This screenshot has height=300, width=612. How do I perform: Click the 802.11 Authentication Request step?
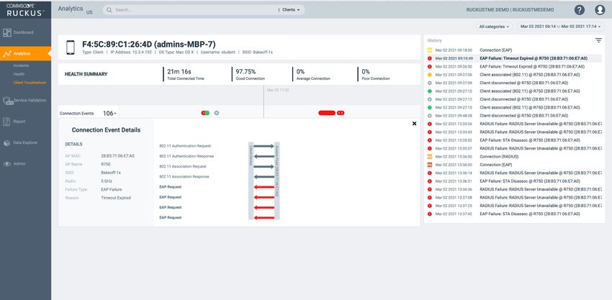coord(185,146)
